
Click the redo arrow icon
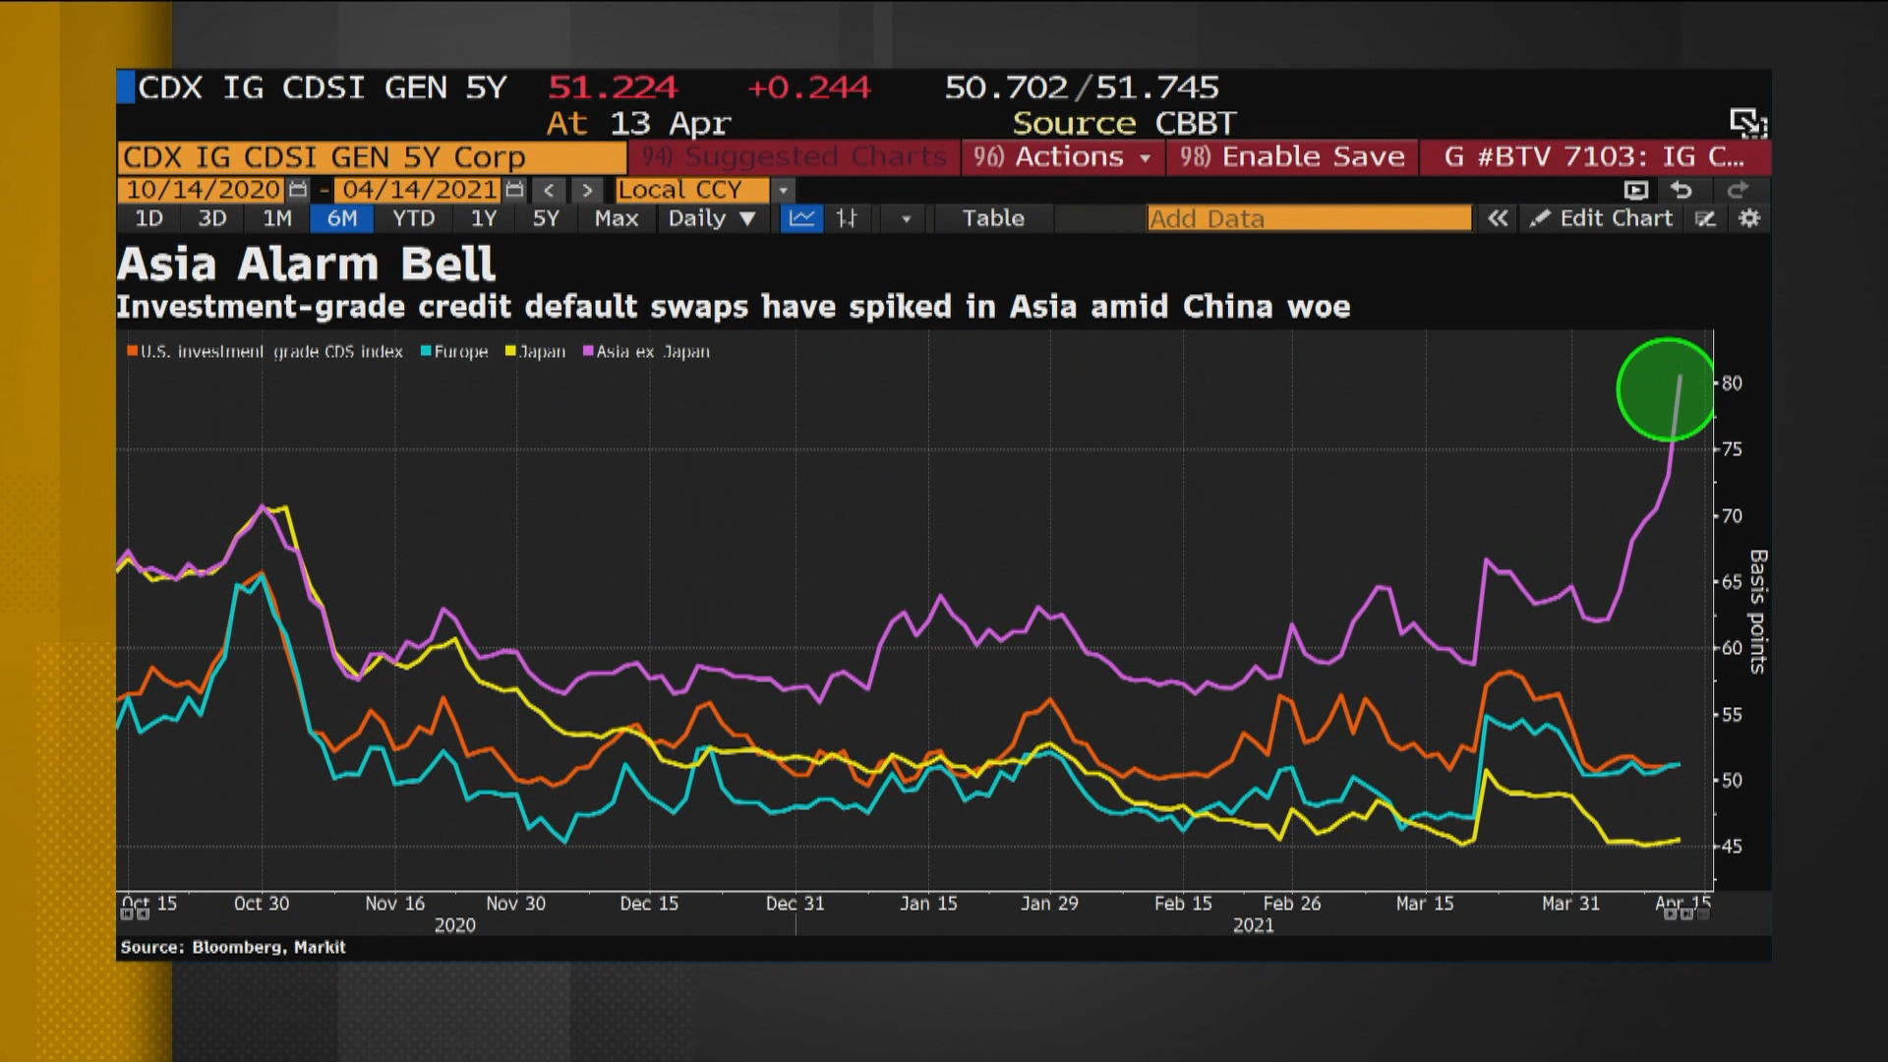pos(1738,190)
